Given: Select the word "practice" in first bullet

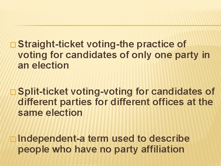Looking at the screenshot, I should tap(156, 44).
